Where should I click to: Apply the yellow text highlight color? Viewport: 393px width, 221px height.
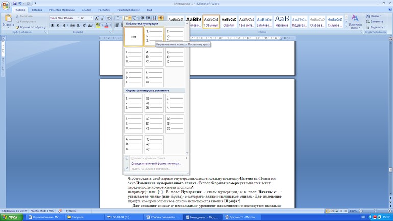[x=98, y=26]
